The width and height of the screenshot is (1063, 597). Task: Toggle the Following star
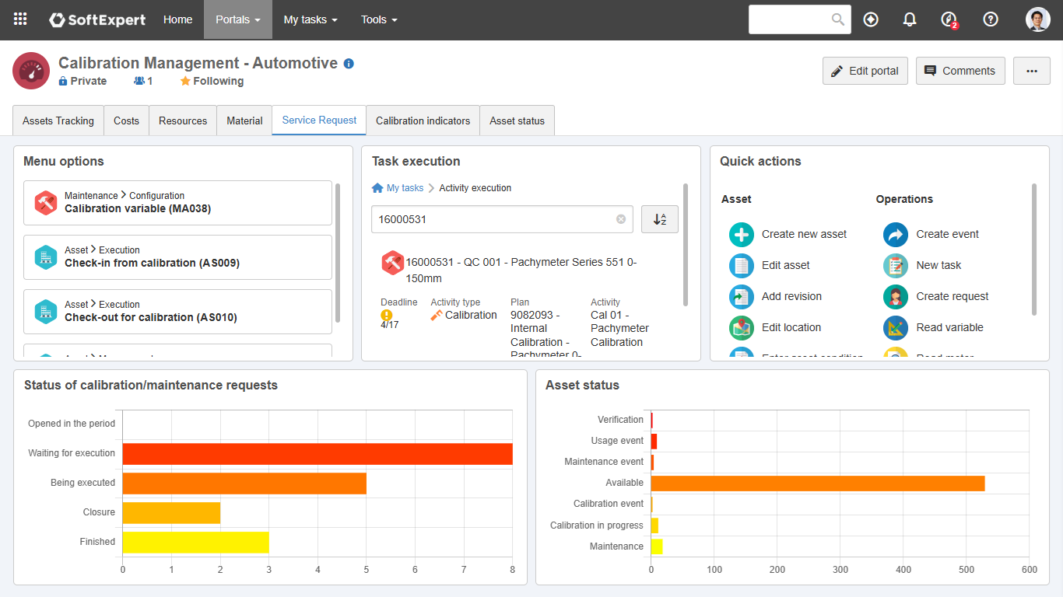tap(185, 81)
